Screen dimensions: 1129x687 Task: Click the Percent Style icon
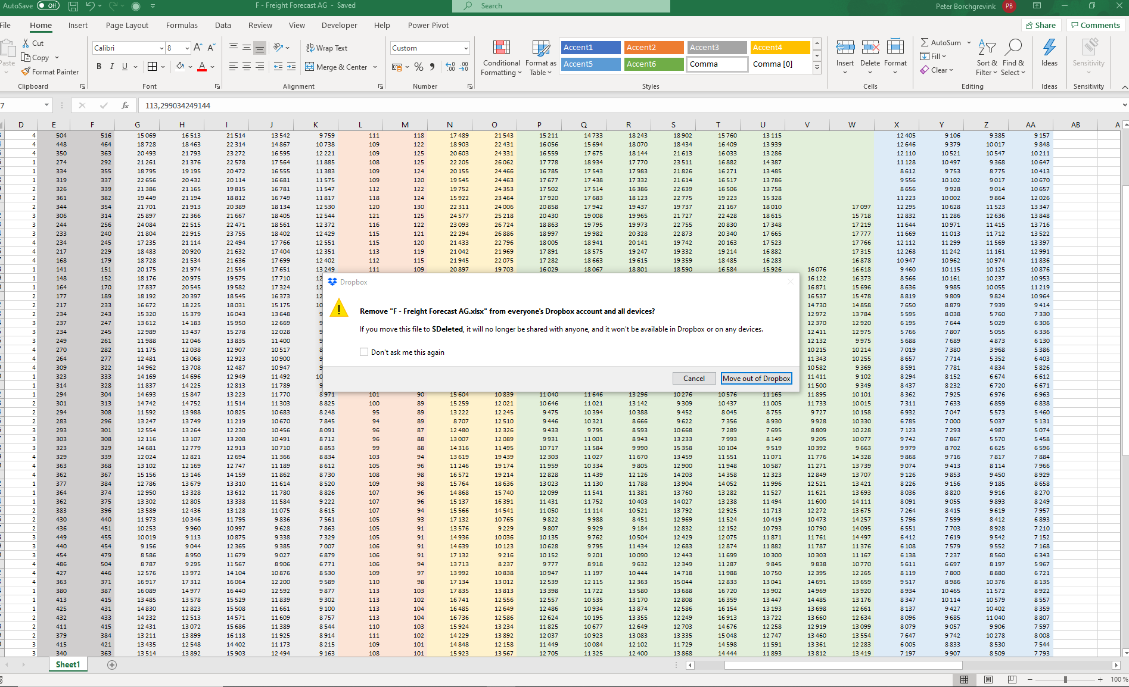pyautogui.click(x=419, y=67)
